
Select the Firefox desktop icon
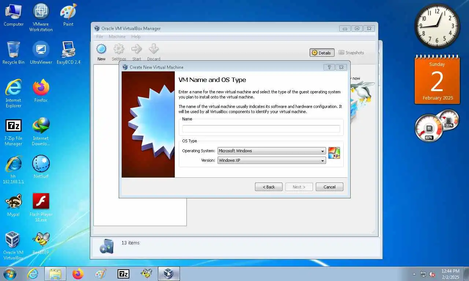(41, 91)
